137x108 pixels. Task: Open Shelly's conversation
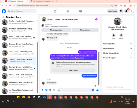[19, 38]
